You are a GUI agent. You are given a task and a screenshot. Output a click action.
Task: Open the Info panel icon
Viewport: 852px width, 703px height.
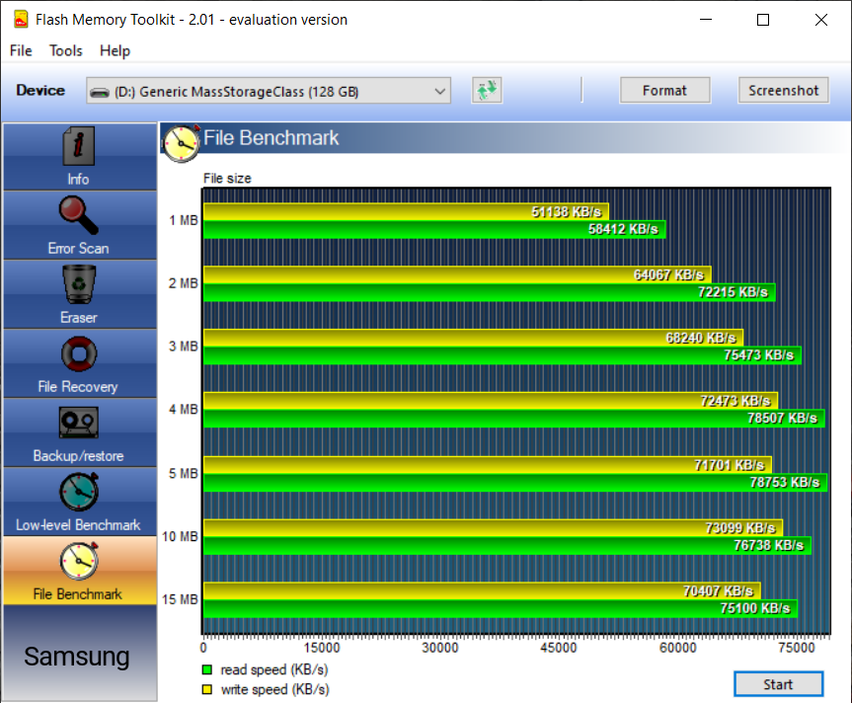[x=79, y=145]
